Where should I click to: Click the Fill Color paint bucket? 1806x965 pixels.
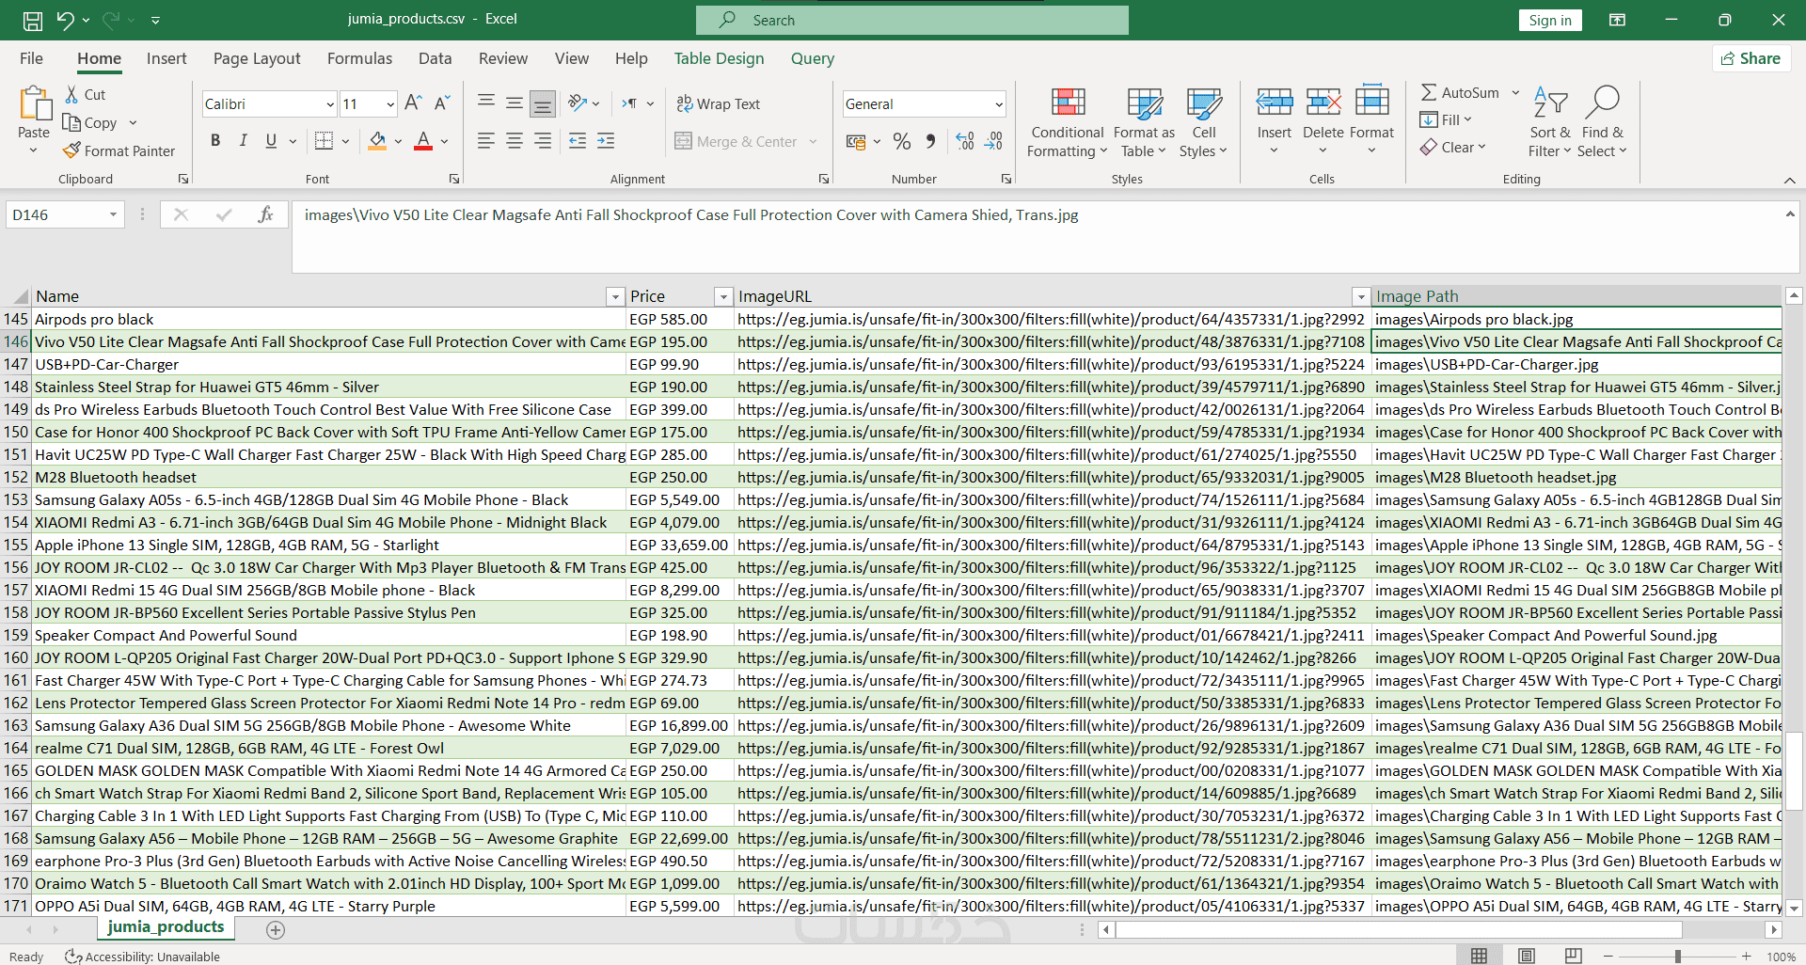378,141
